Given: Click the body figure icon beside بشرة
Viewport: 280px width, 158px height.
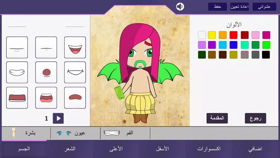Looking at the screenshot, I should click(13, 133).
